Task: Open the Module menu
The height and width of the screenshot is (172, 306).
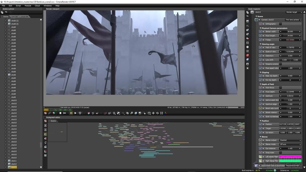Action: click(x=28, y=6)
